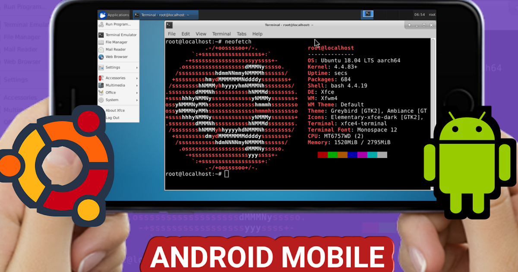Click the Packages: 684 line
This screenshot has height=272, width=518.
[329, 79]
